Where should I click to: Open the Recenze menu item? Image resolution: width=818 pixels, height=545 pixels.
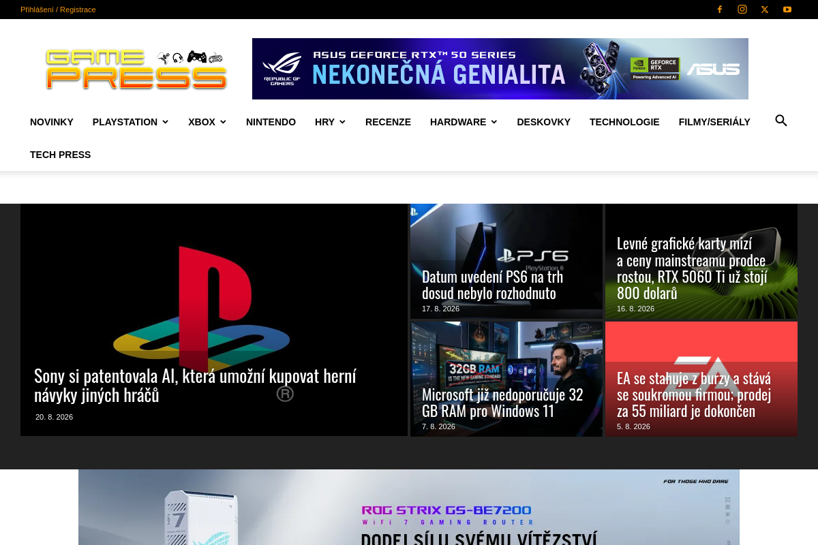pos(388,122)
